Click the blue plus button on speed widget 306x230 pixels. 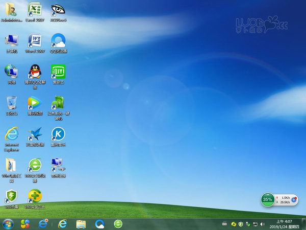coord(294,200)
